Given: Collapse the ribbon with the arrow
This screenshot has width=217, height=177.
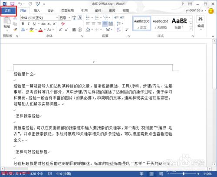Looking at the screenshot, I should [213, 36].
